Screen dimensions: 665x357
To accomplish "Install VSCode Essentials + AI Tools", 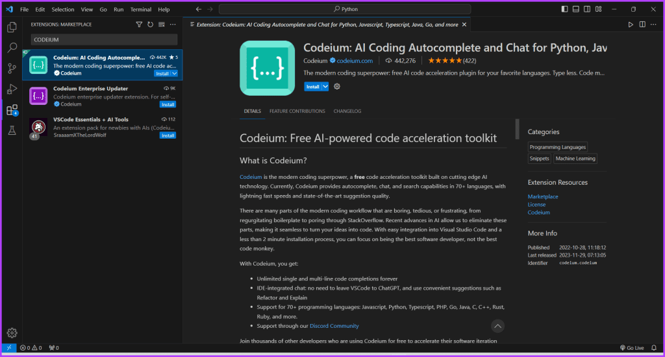I will pyautogui.click(x=168, y=135).
